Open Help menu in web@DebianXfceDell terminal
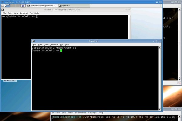The image size is (182, 121). point(36,13)
